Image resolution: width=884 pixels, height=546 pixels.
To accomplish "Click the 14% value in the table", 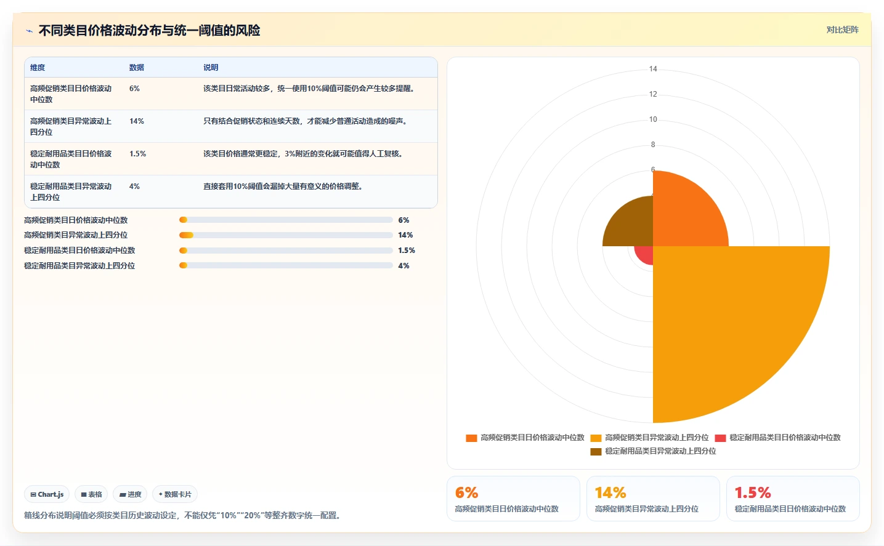I will click(x=137, y=121).
